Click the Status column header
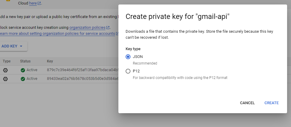 tap(25, 61)
